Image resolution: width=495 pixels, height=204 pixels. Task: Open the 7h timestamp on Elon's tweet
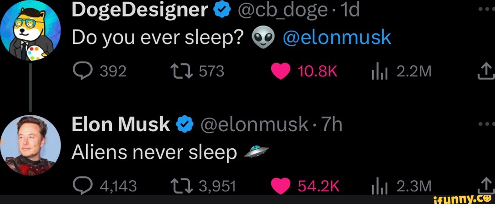tap(331, 124)
